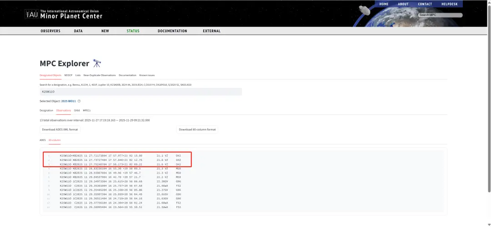Click the help icon beside 2025 WO11
491x227 pixels.
tap(79, 101)
